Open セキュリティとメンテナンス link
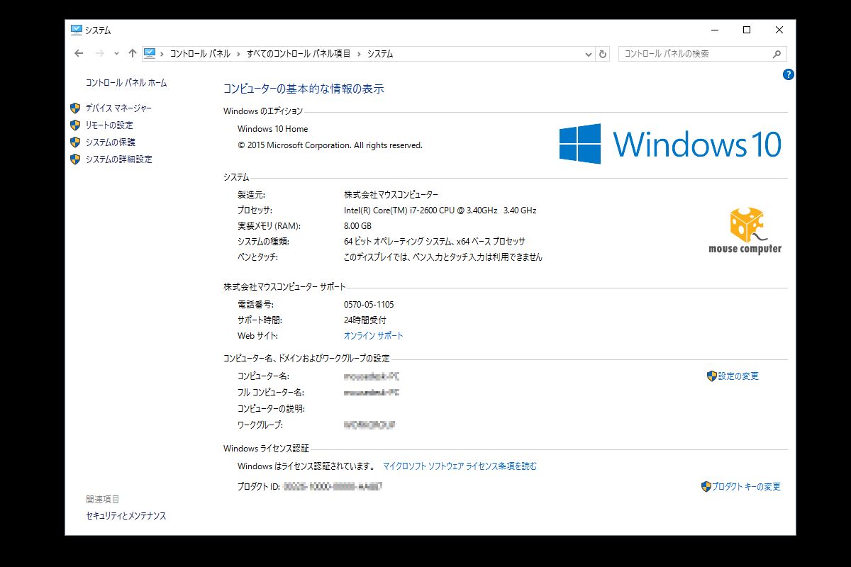 pyautogui.click(x=126, y=516)
